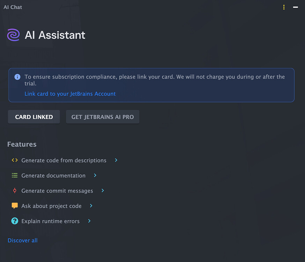305x262 pixels.
Task: Click the code brackets icon
Action: point(15,160)
